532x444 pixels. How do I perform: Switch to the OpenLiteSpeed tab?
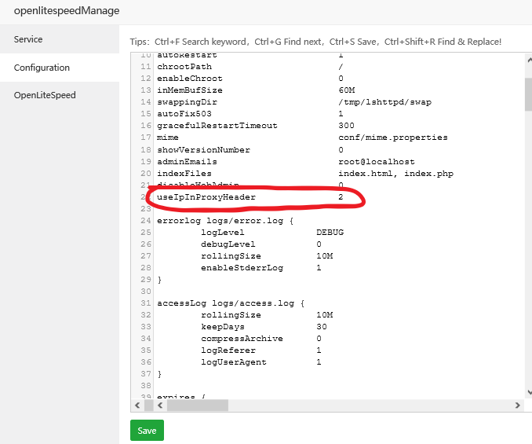click(60, 95)
